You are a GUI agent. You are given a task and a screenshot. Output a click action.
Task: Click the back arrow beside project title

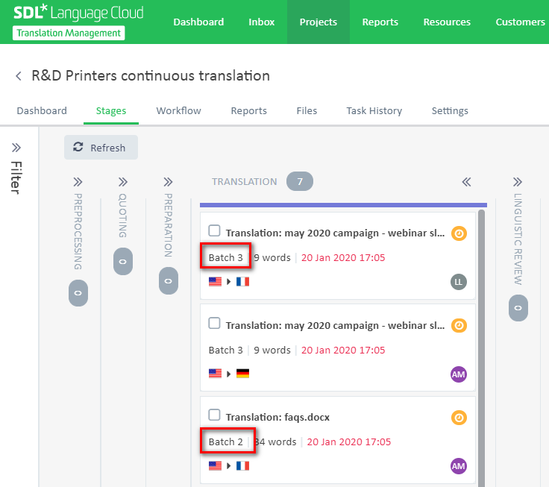tap(19, 75)
